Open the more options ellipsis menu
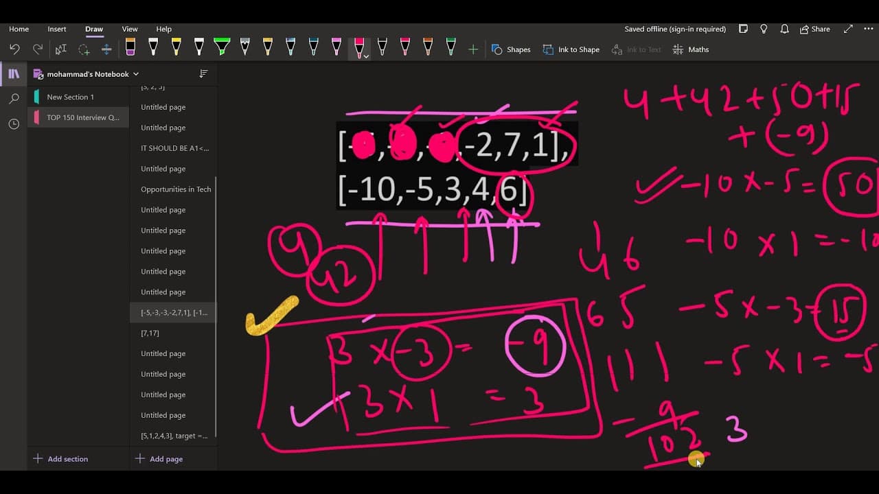 (x=869, y=29)
